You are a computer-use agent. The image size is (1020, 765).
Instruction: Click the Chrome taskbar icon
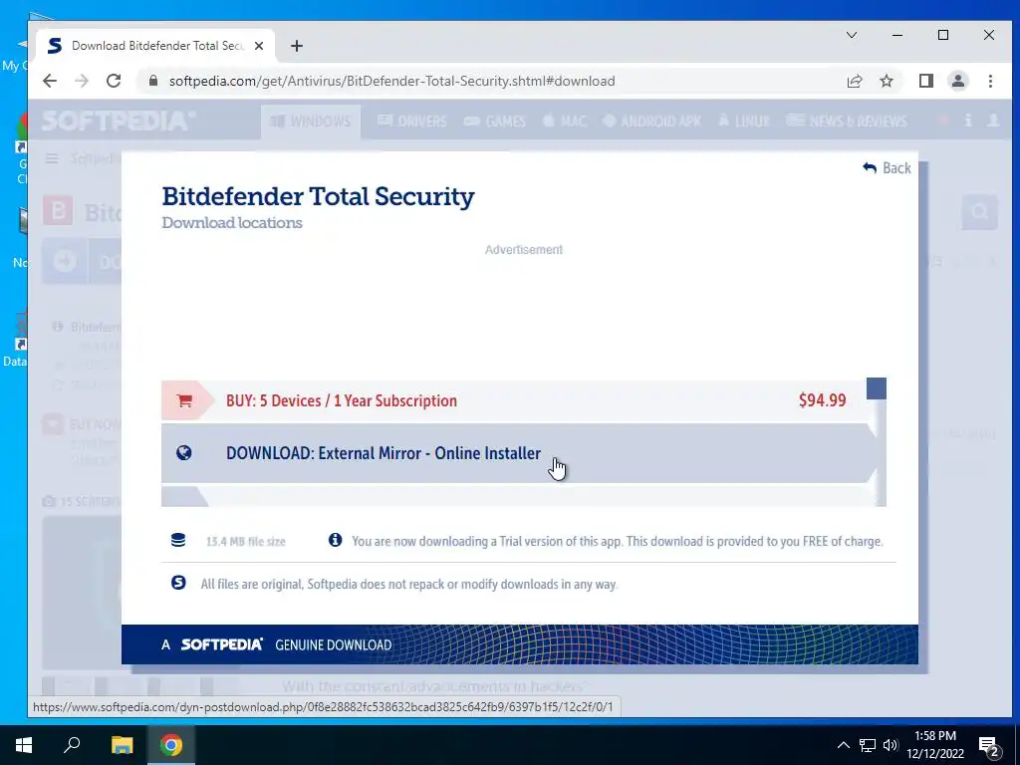[171, 745]
